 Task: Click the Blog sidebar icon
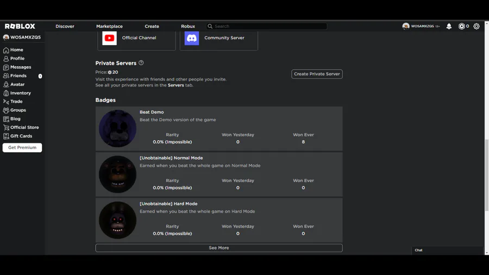click(6, 119)
